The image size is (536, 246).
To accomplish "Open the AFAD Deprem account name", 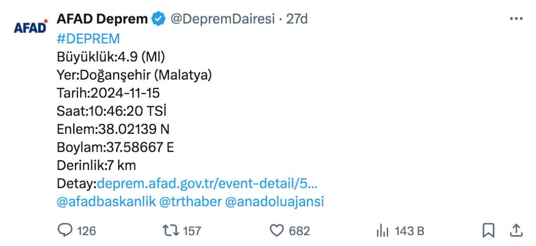I will click(102, 19).
